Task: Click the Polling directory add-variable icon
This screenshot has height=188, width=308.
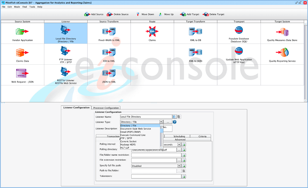Action: (x=184, y=150)
